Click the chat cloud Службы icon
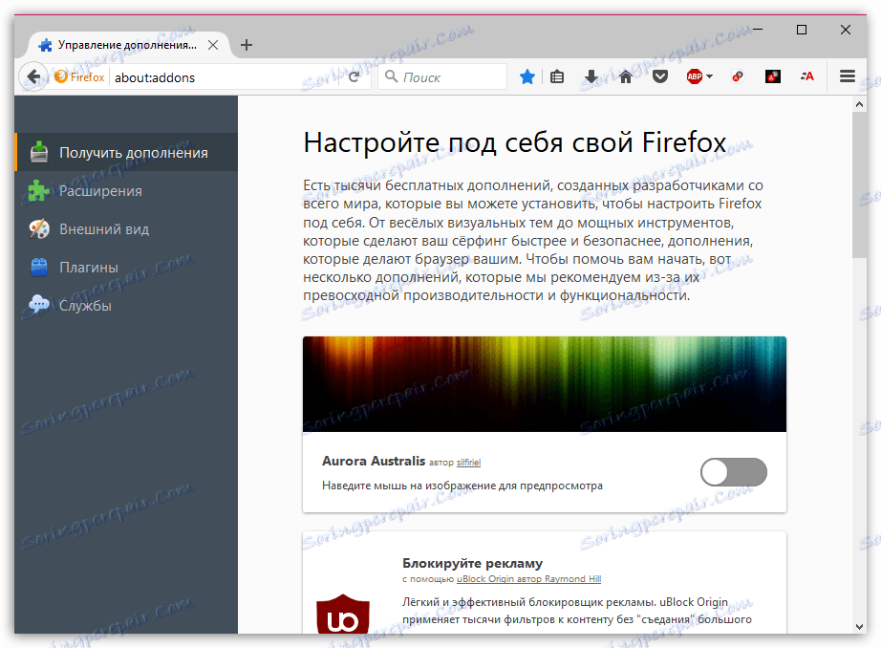 point(39,305)
